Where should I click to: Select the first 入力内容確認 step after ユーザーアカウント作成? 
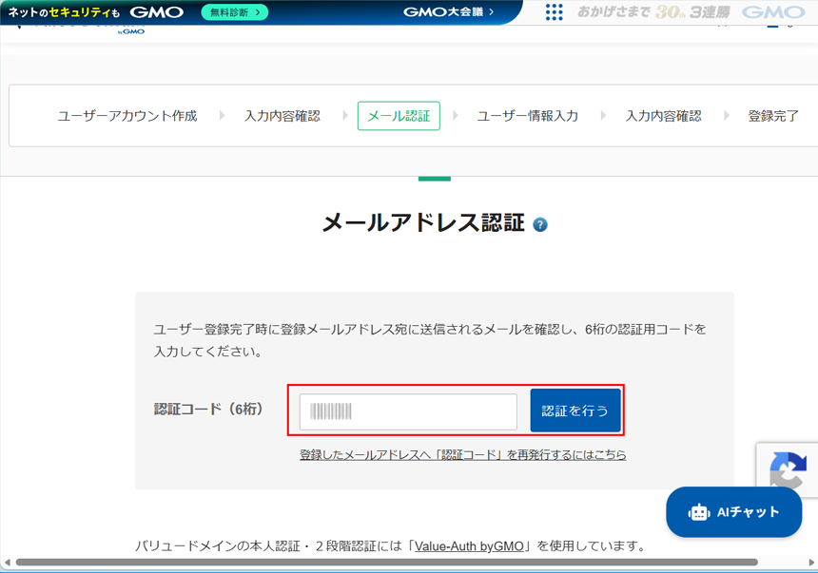(282, 116)
